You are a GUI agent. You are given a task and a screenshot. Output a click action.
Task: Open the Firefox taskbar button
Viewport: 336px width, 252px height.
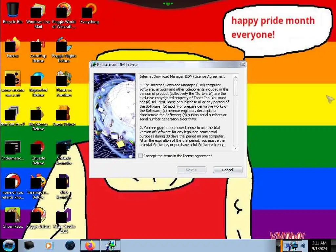(x=90, y=245)
